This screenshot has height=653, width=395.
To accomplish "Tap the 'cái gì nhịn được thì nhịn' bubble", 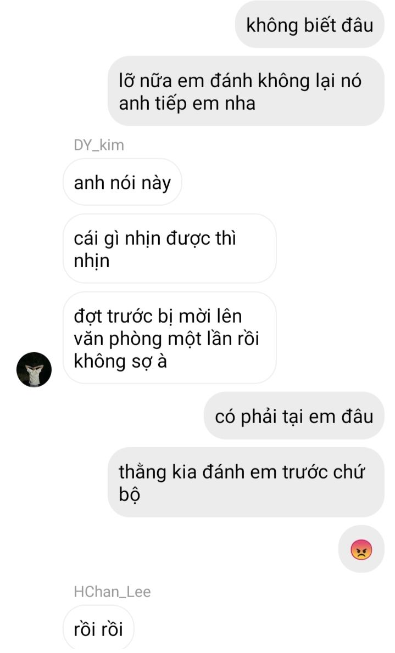I will (169, 249).
